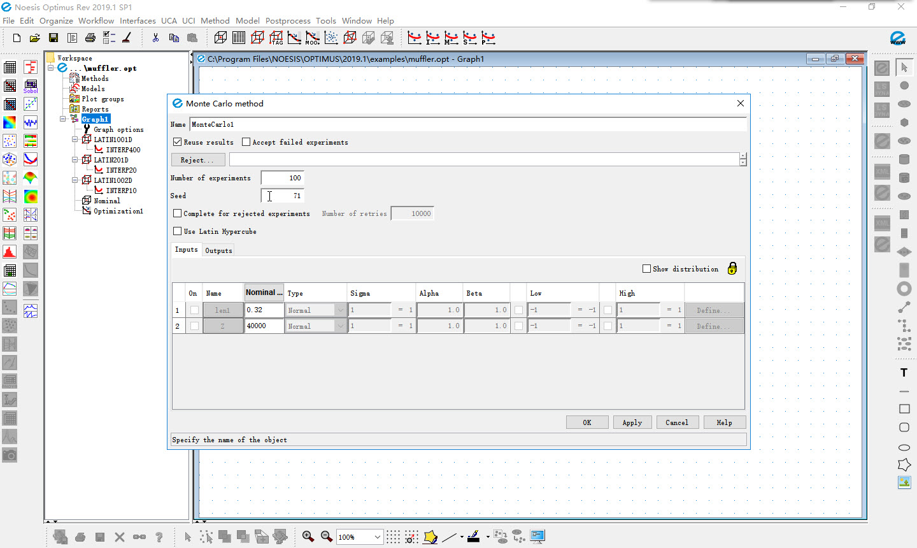Collapse the LATIN1001D tree node
The height and width of the screenshot is (548, 917).
[75, 140]
